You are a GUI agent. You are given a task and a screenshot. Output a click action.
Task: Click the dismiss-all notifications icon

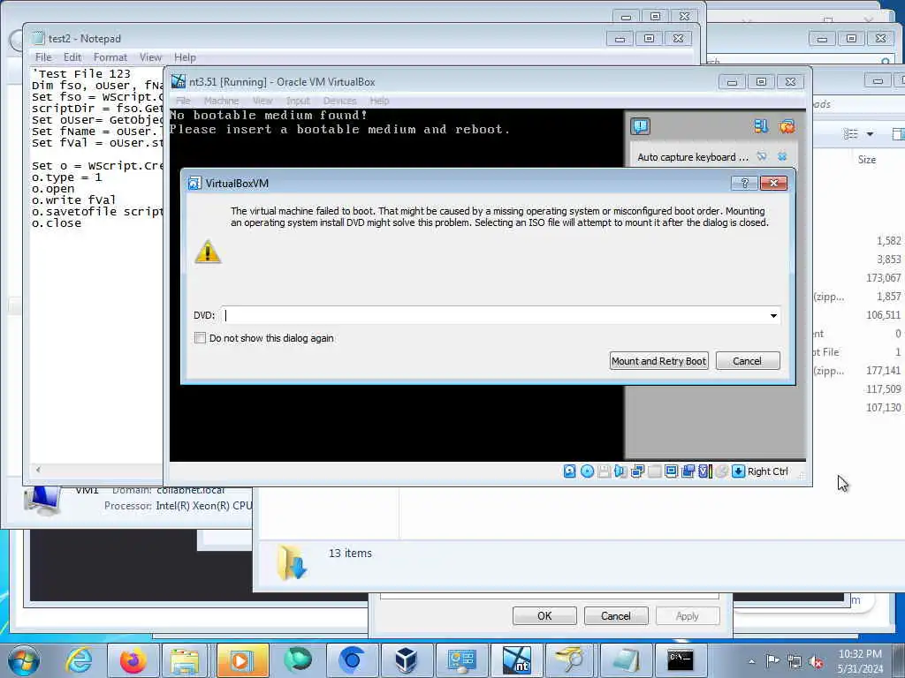point(786,125)
